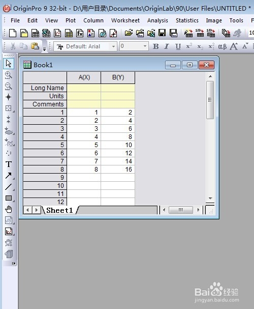Select the Sheet1 tab in Book1

tap(59, 210)
